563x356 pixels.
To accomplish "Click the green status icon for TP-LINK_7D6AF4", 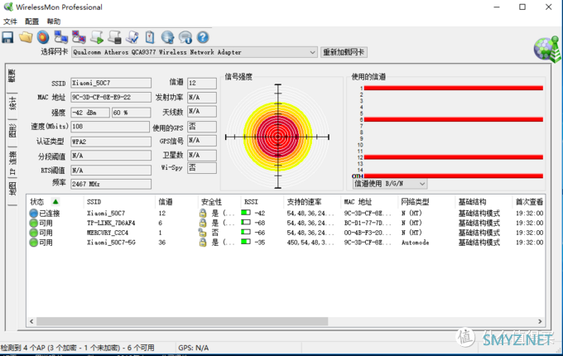I will pyautogui.click(x=33, y=223).
